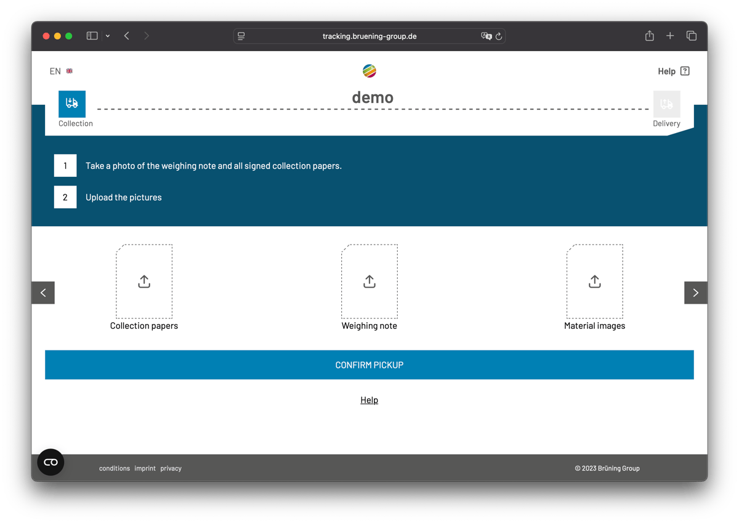Open the sidebar options chevron dropdown
The height and width of the screenshot is (523, 739).
click(x=107, y=36)
